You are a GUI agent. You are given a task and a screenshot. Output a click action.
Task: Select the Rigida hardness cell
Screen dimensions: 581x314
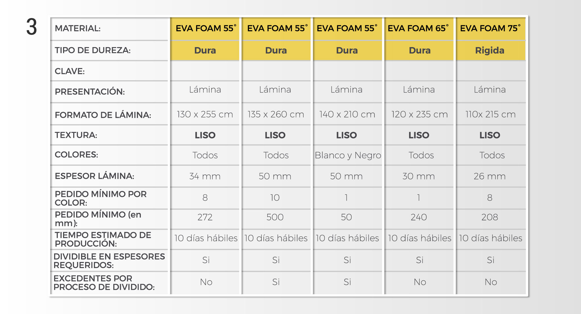tap(490, 50)
